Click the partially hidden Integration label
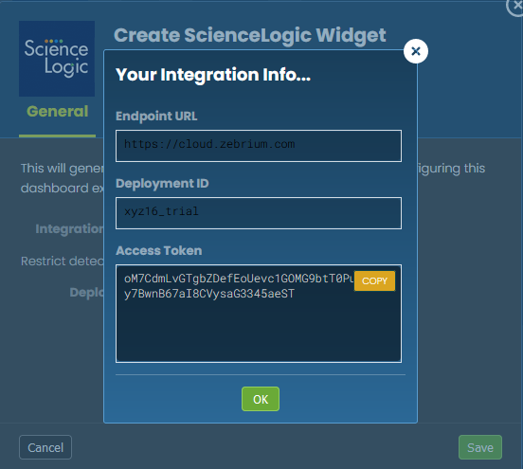This screenshot has height=469, width=523. tap(69, 229)
